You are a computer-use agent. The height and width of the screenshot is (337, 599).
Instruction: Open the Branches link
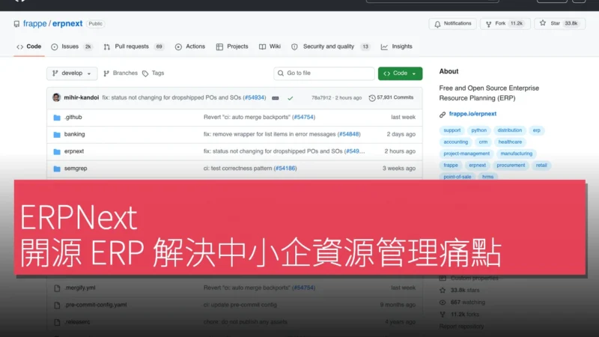121,73
